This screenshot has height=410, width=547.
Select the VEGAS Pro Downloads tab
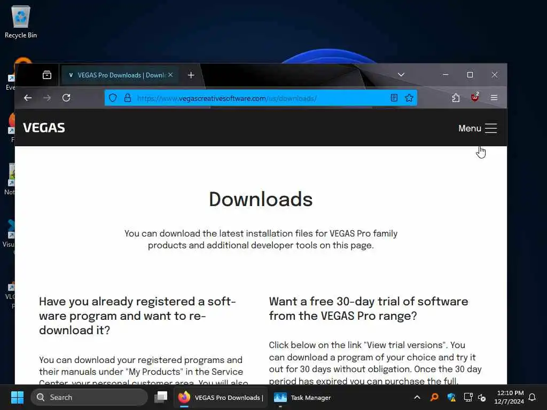(x=120, y=75)
